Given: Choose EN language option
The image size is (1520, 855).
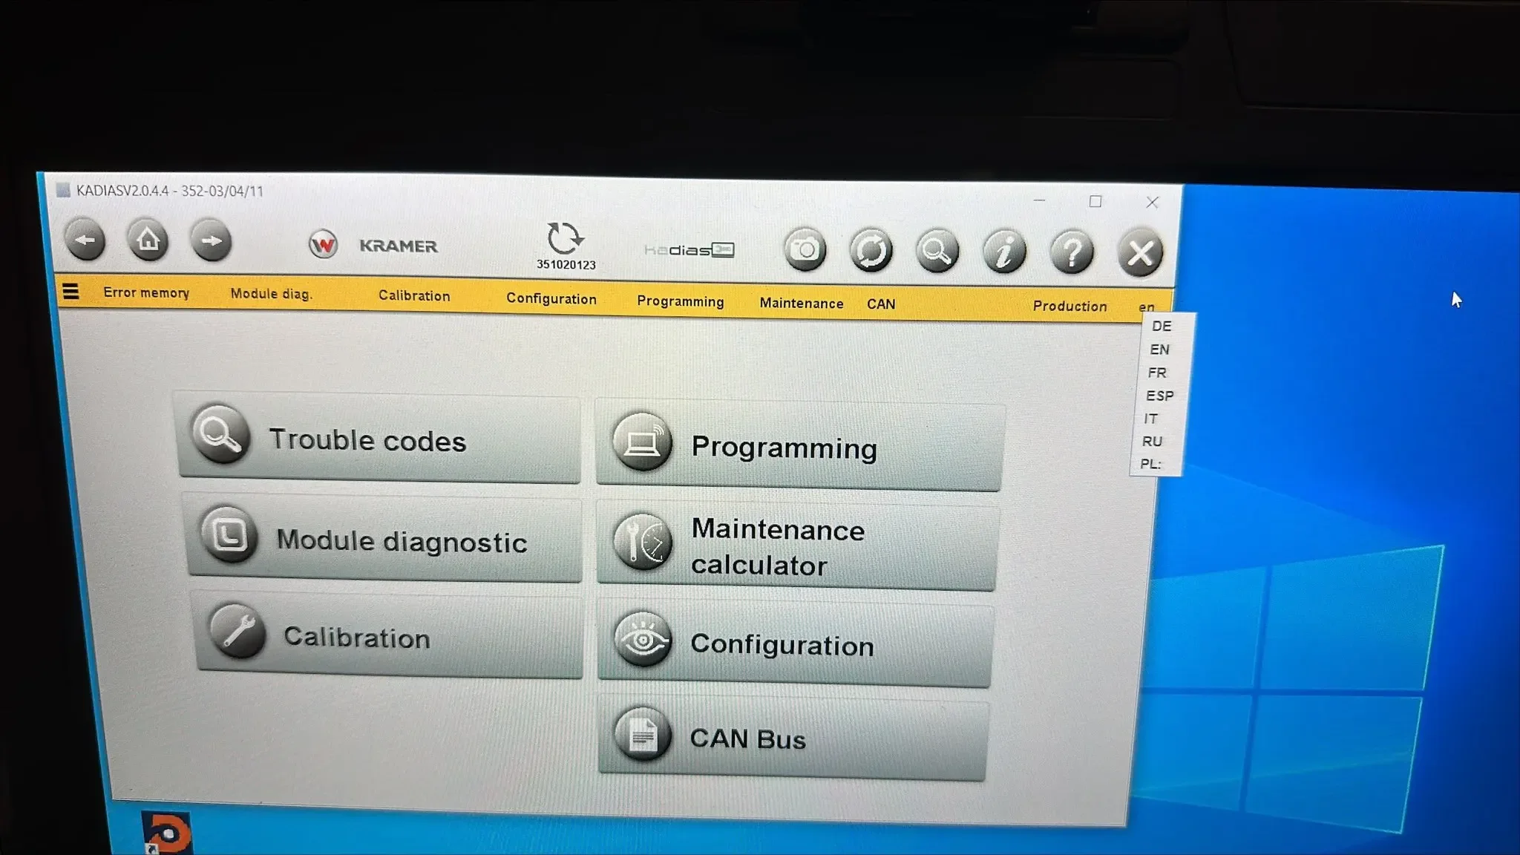Looking at the screenshot, I should pyautogui.click(x=1159, y=350).
